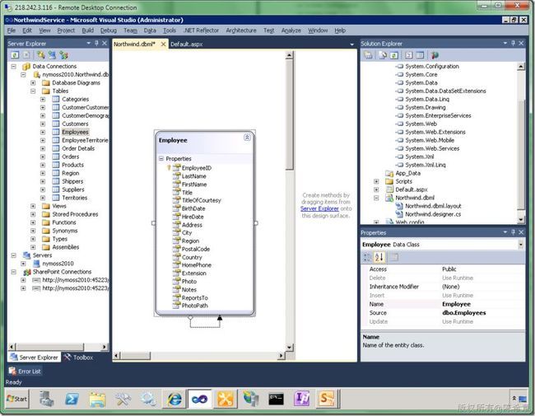Click the Start button
535x416 pixels.
tap(17, 399)
